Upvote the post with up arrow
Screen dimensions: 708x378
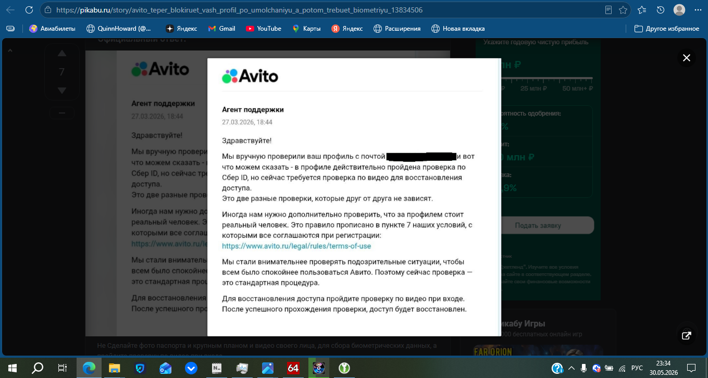(61, 53)
